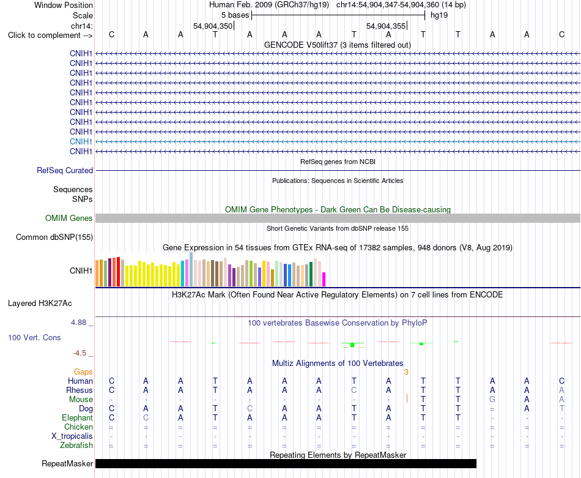Viewport: 581px width, 478px height.
Task: Click the orange '3' gap marker
Action: click(x=407, y=372)
